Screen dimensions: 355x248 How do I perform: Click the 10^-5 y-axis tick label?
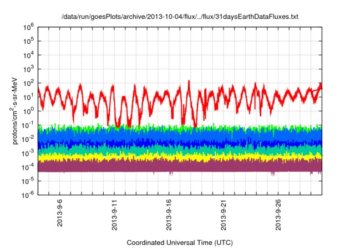28,182
